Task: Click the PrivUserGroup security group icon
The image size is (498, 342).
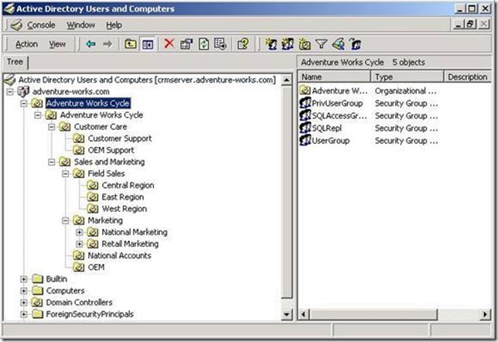Action: pos(305,103)
